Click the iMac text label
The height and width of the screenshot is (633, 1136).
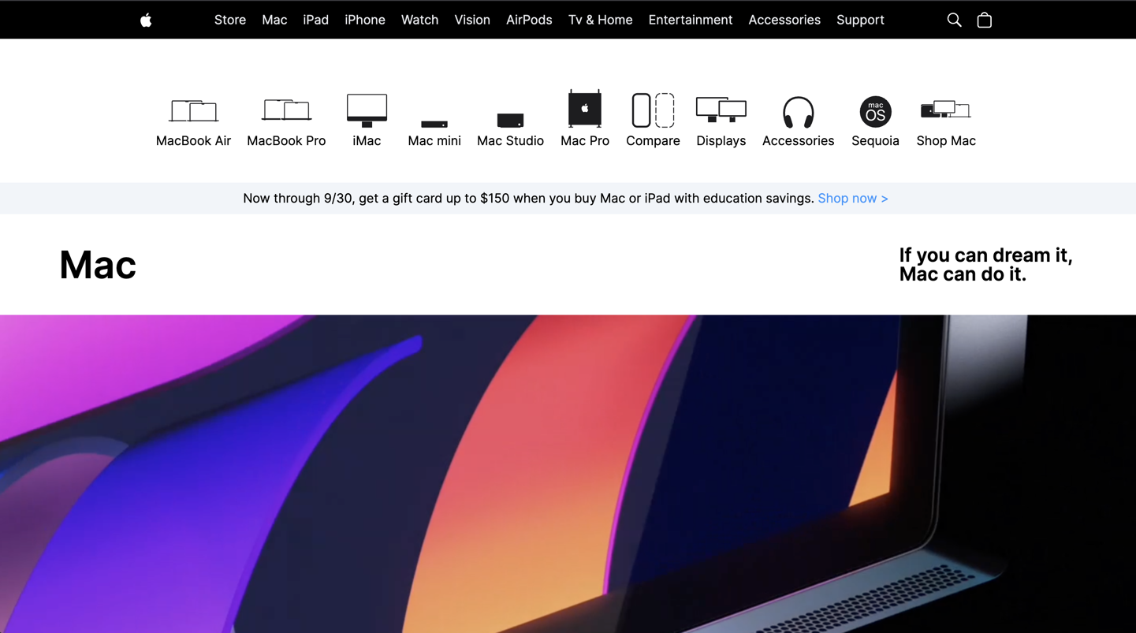point(367,140)
